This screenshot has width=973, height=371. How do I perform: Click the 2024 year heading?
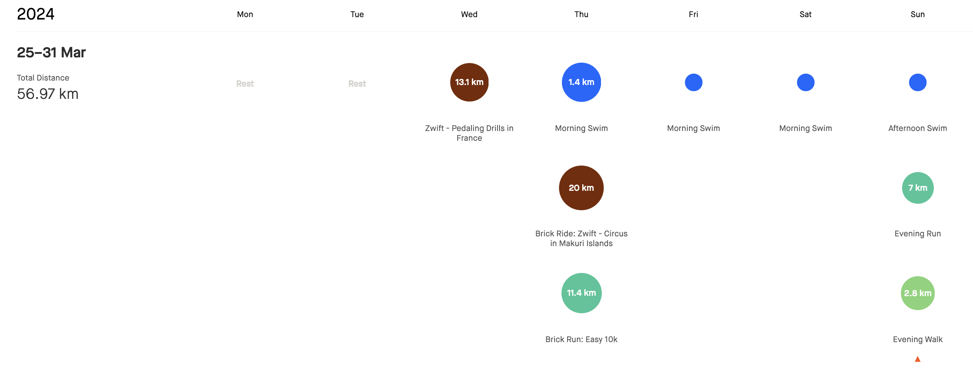coord(35,14)
